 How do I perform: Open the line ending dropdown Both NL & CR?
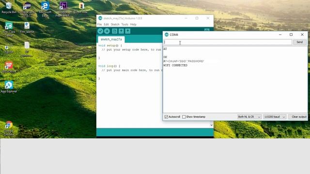249,117
